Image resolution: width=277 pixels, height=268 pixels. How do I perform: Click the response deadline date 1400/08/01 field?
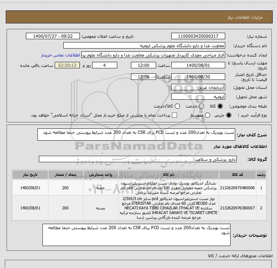198,65
